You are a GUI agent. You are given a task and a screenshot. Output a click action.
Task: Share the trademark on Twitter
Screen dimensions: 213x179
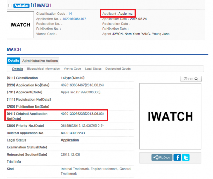click(x=186, y=157)
